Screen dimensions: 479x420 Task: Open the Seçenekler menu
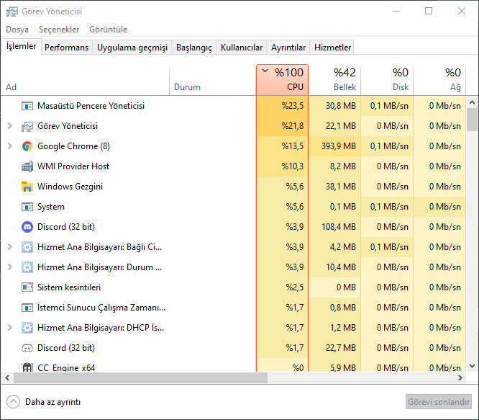click(59, 30)
